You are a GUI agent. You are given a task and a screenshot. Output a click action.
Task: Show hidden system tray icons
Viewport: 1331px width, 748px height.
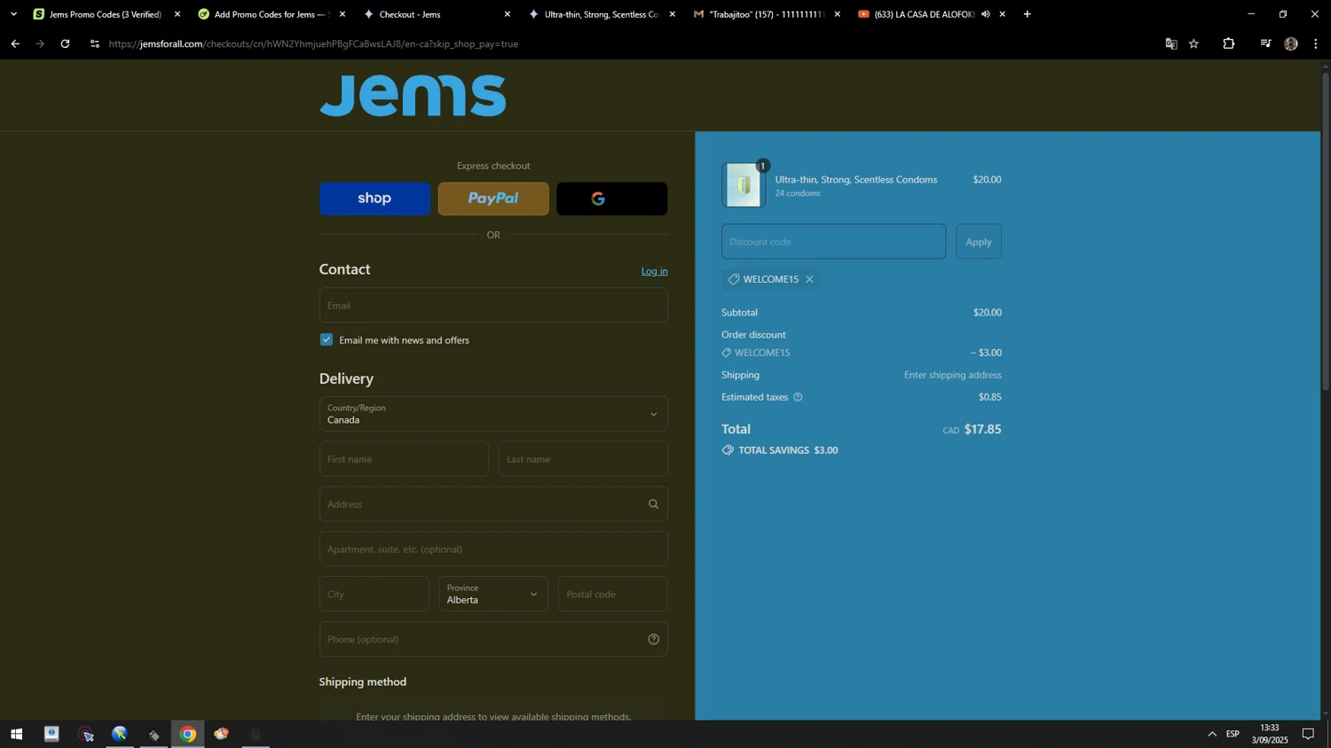pyautogui.click(x=1212, y=734)
